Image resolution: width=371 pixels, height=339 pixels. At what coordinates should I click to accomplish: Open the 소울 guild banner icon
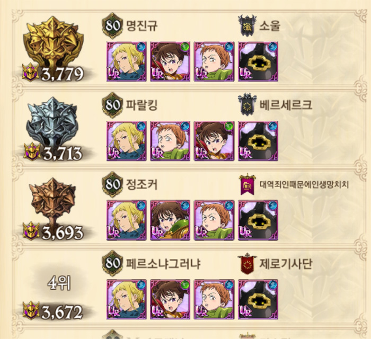[x=248, y=25]
